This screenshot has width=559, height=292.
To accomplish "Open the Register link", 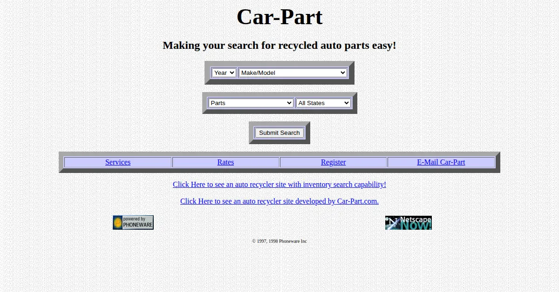I will tap(334, 162).
